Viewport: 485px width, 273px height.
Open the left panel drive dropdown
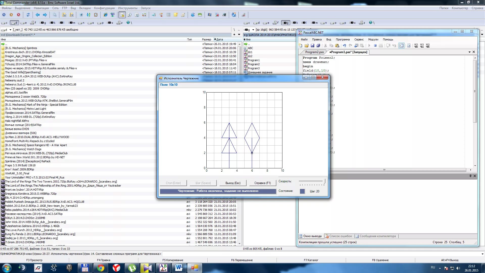(10, 30)
